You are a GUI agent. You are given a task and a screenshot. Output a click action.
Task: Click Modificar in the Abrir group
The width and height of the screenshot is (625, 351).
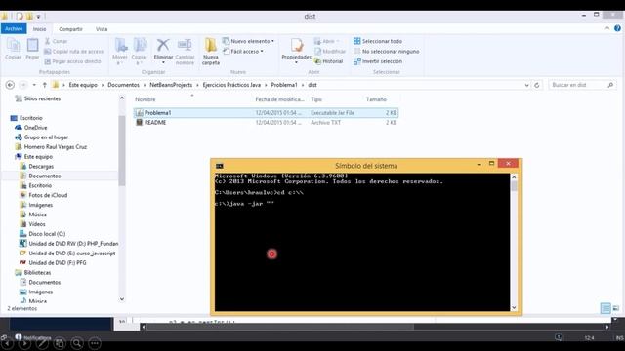(x=330, y=52)
